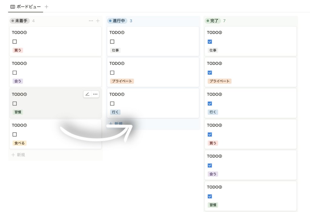This screenshot has width=310, height=212.
Task: Uncheck the box on the 完了 行く card
Action: 210,103
